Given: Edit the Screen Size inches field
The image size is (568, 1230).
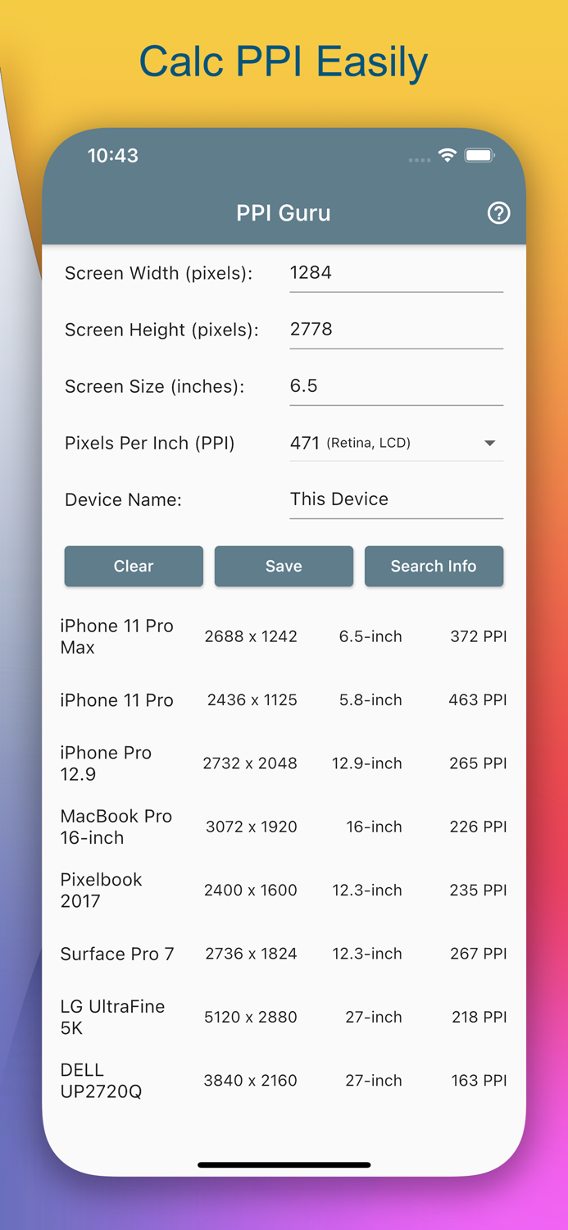Looking at the screenshot, I should (396, 385).
